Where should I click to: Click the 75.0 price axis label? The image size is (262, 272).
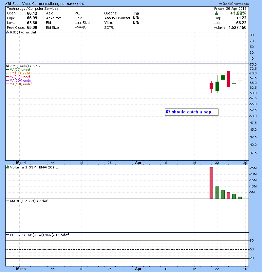point(253,64)
